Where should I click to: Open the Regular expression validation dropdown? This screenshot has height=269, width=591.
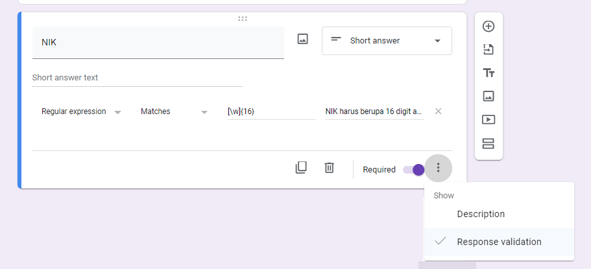click(81, 111)
